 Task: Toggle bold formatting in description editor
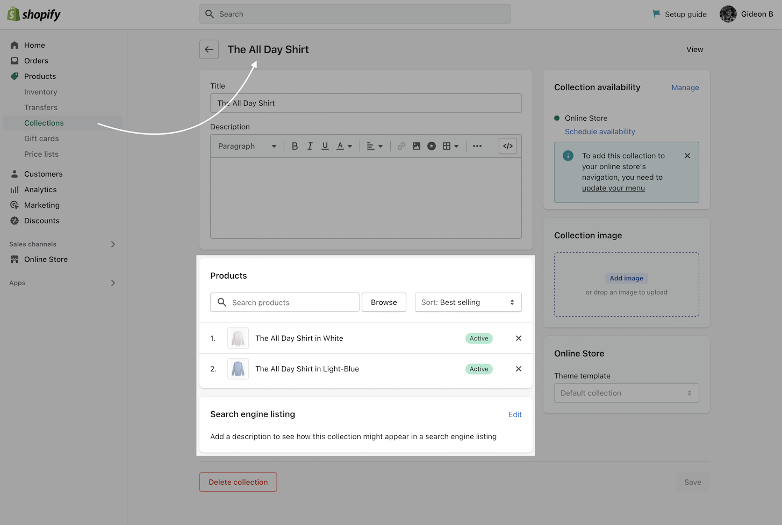click(x=295, y=146)
